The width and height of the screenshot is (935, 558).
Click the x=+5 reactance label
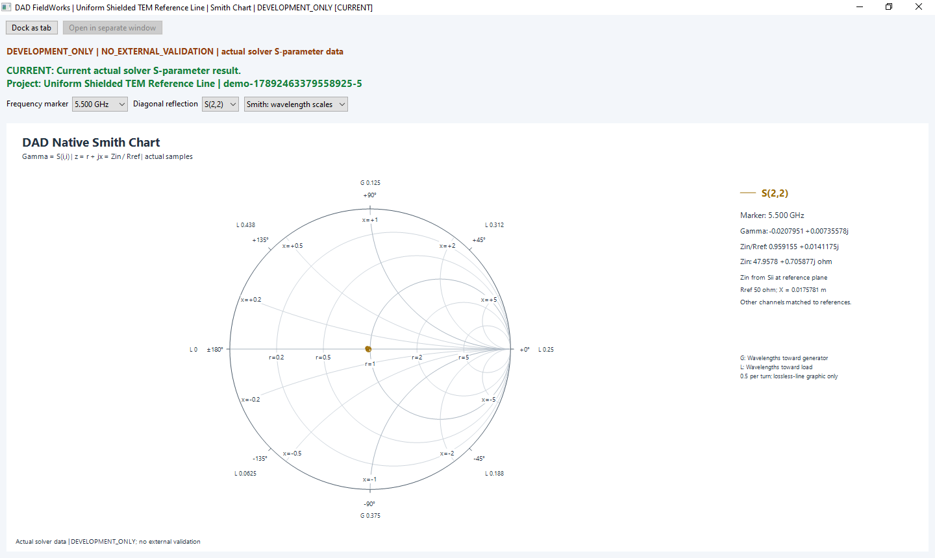click(x=489, y=300)
